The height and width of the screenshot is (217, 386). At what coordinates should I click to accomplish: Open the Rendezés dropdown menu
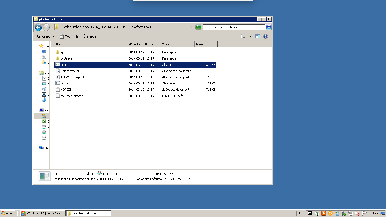[x=45, y=36]
